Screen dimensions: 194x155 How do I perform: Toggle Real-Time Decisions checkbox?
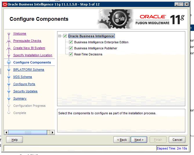71,54
